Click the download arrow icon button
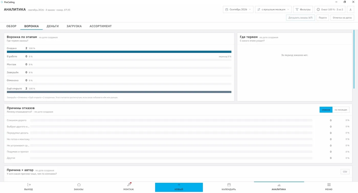The height and width of the screenshot is (193, 358). [x=350, y=9]
